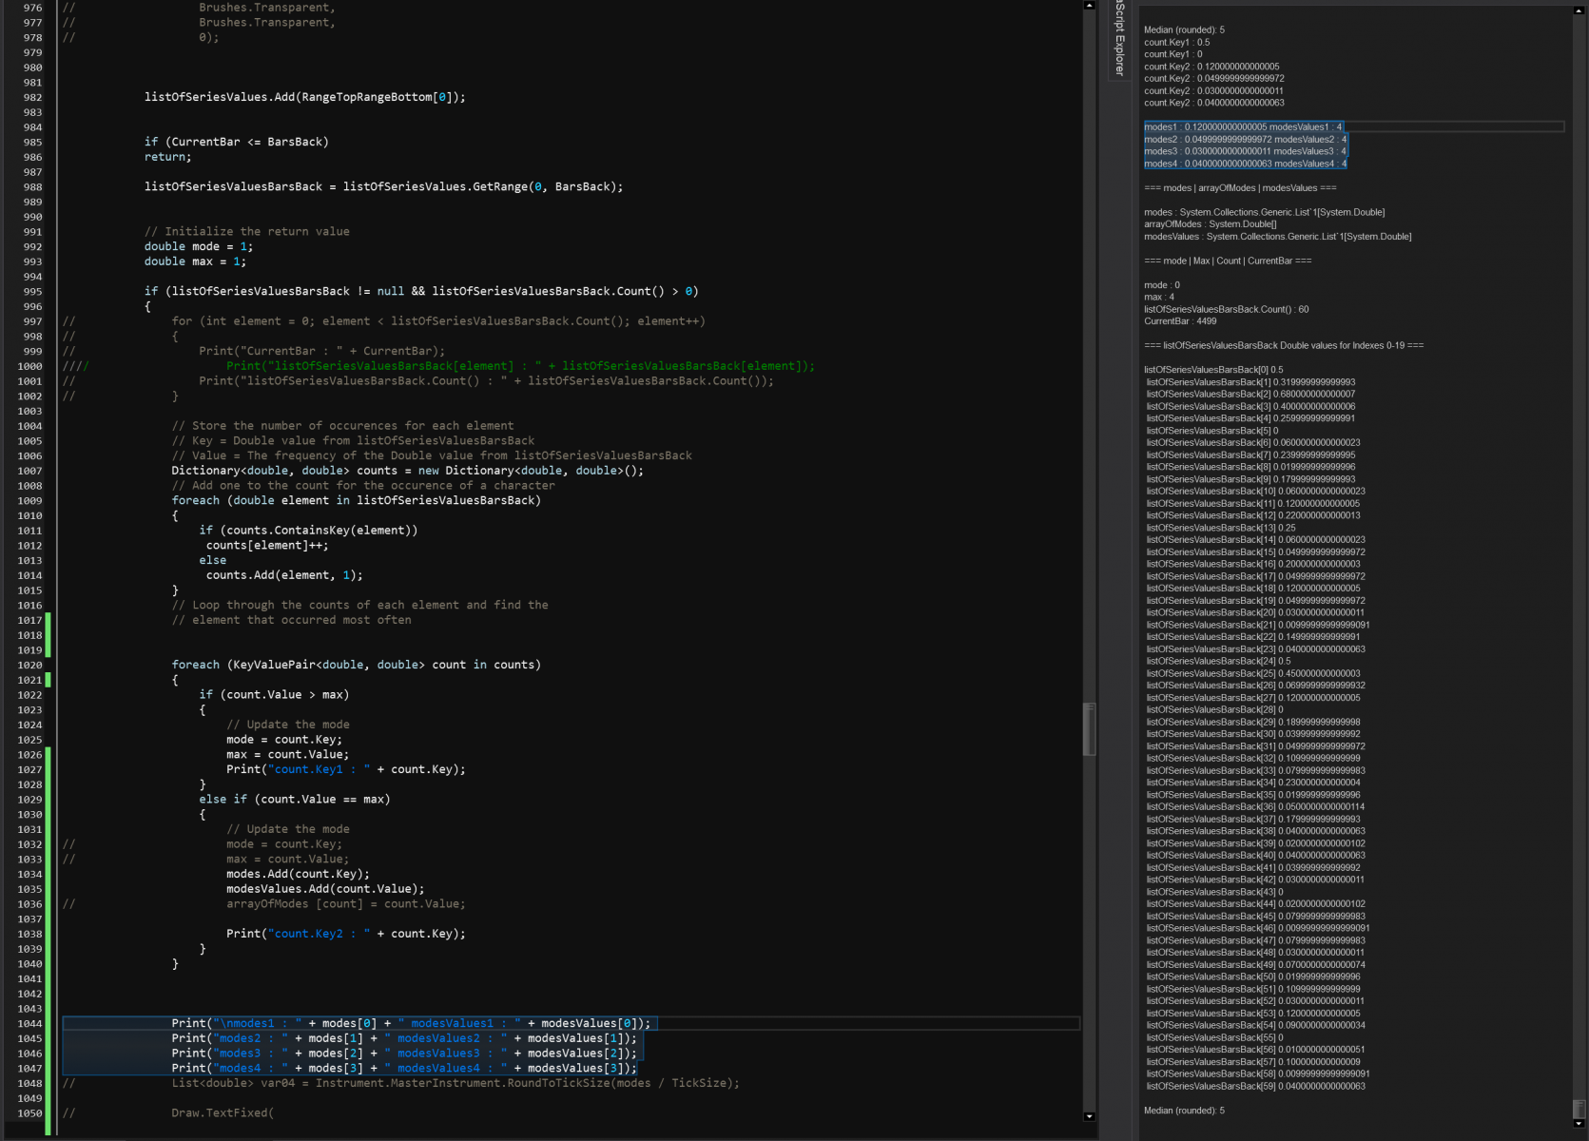This screenshot has height=1141, width=1589.
Task: Click the highlighted 'modes1' output line
Action: click(1244, 127)
